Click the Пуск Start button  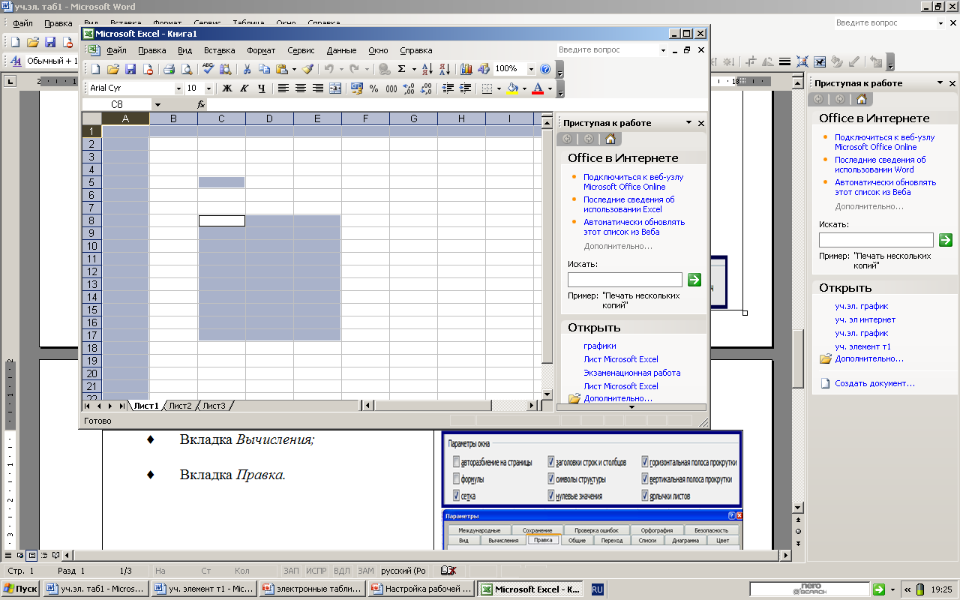click(x=20, y=589)
